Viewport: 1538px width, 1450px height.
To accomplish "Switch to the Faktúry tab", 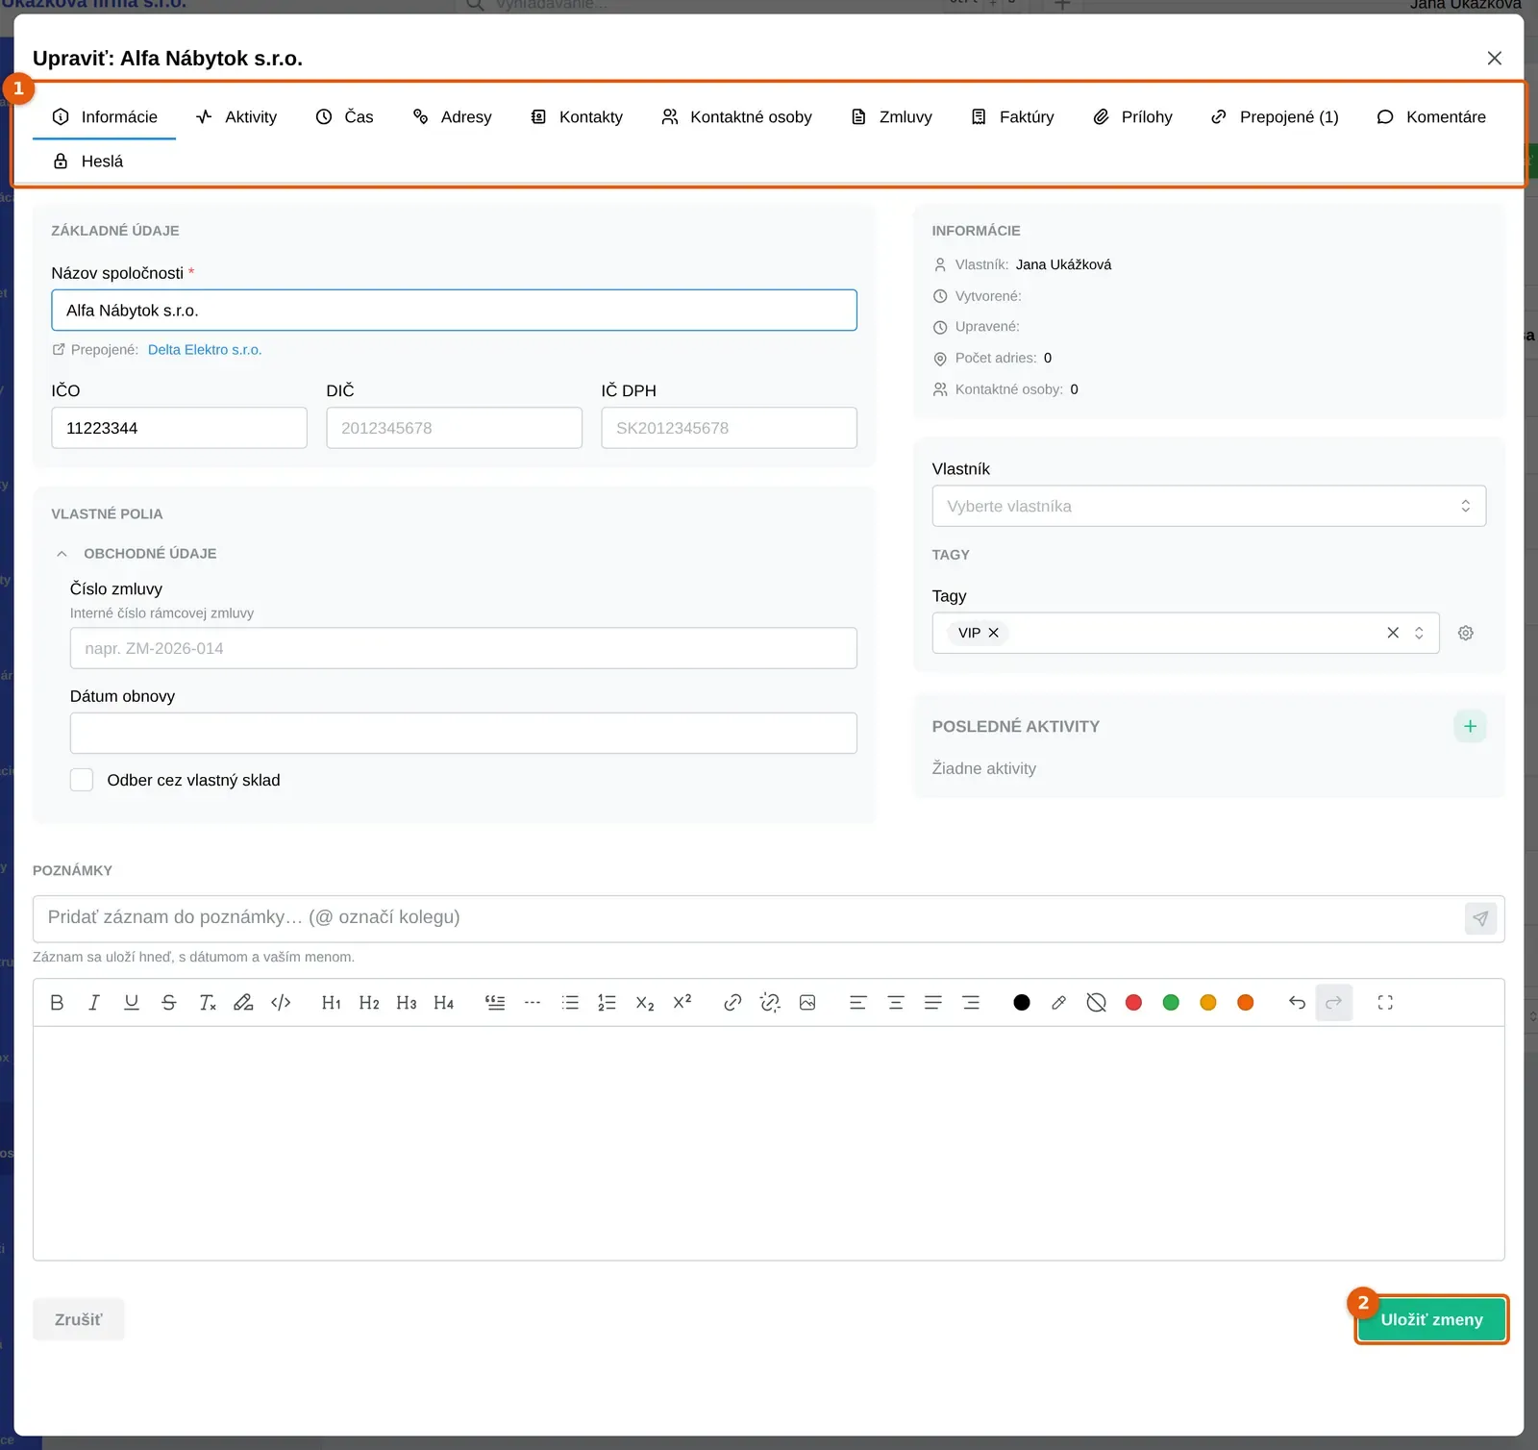I will 1012,117.
